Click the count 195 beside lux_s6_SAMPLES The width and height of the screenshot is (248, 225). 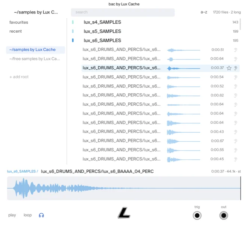236,40
